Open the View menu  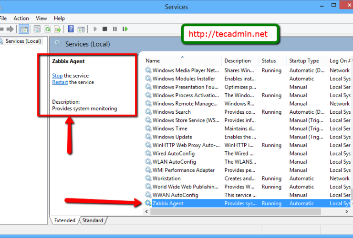click(42, 18)
